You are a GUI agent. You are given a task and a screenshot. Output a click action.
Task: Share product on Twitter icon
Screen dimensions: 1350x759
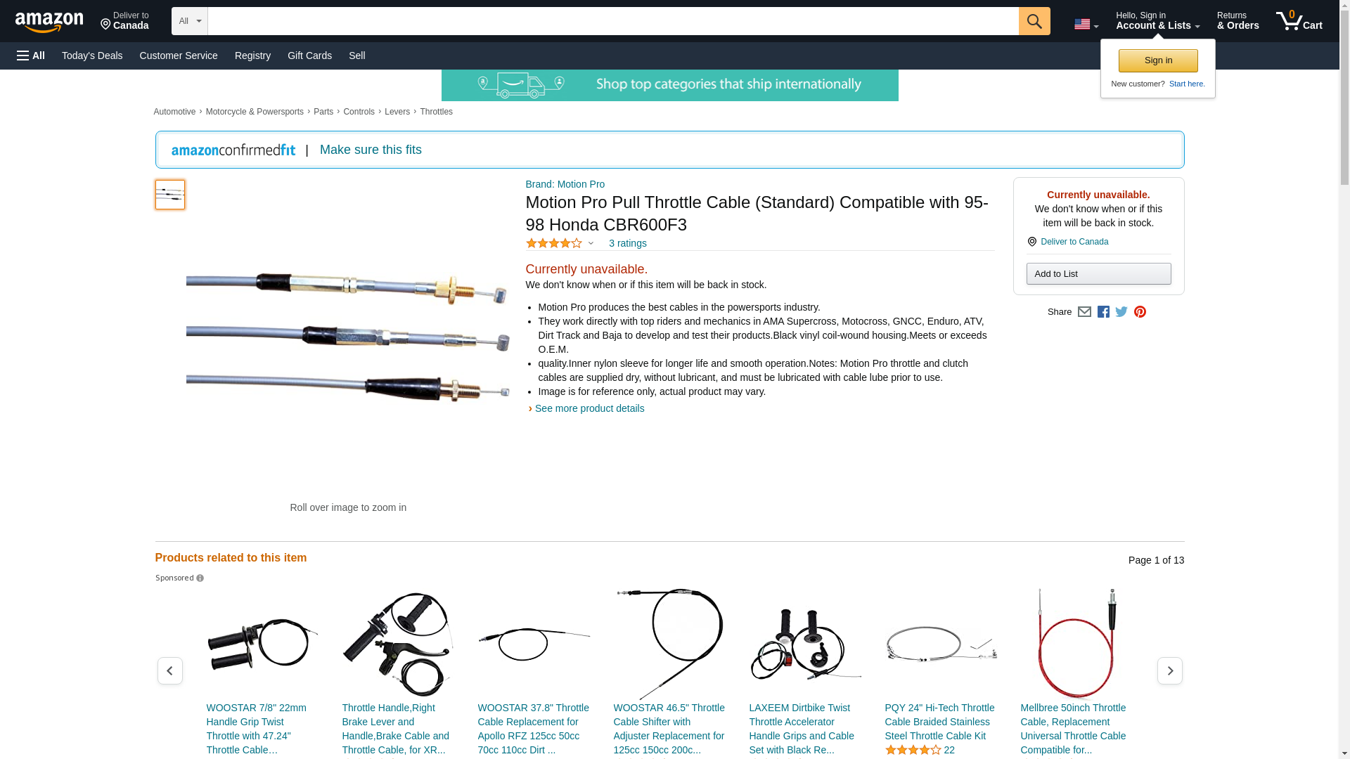[x=1121, y=312]
